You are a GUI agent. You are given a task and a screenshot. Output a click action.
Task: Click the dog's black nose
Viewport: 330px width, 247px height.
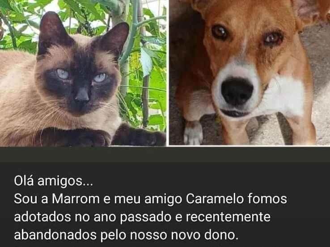(x=237, y=91)
